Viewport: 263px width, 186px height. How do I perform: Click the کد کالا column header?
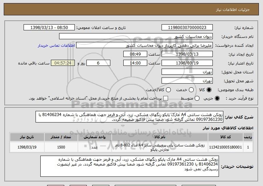click(x=225, y=137)
